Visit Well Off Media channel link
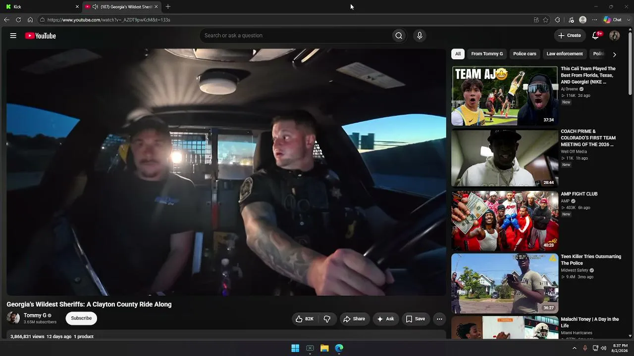 pyautogui.click(x=574, y=152)
